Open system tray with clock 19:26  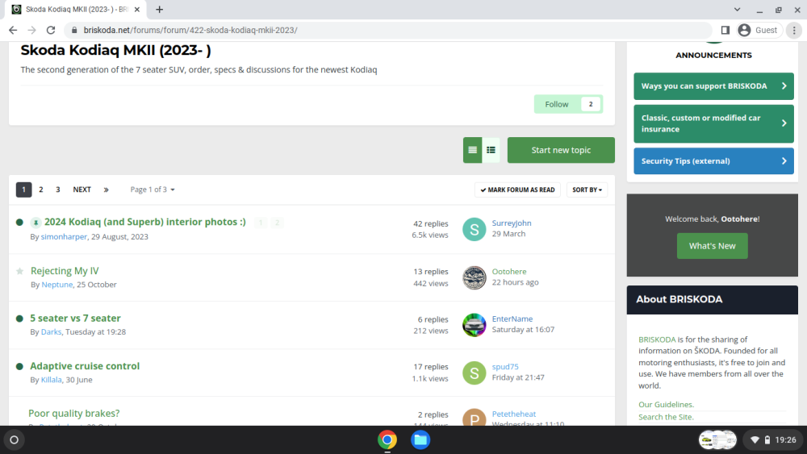[x=773, y=440]
